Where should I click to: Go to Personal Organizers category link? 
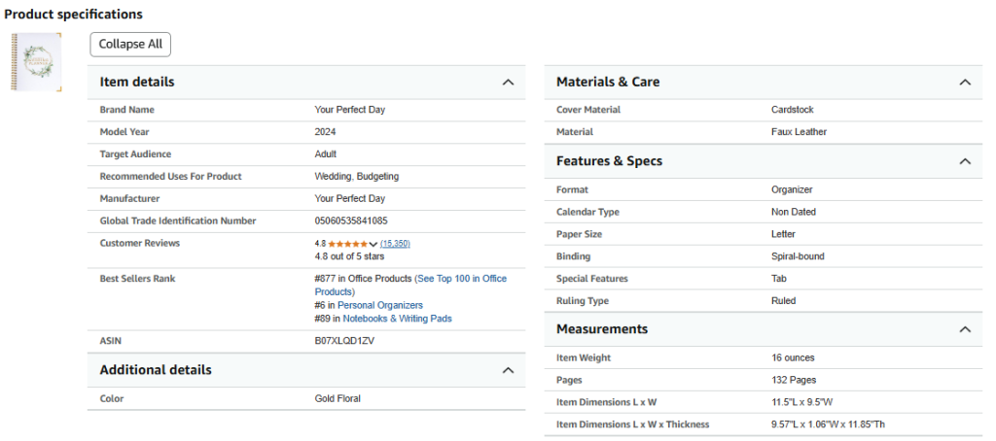pyautogui.click(x=379, y=305)
